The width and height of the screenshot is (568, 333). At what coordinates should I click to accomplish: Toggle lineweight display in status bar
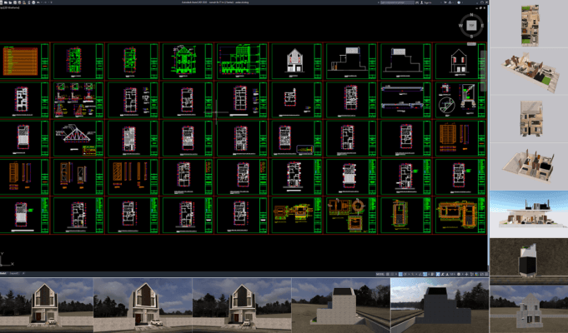(x=432, y=274)
